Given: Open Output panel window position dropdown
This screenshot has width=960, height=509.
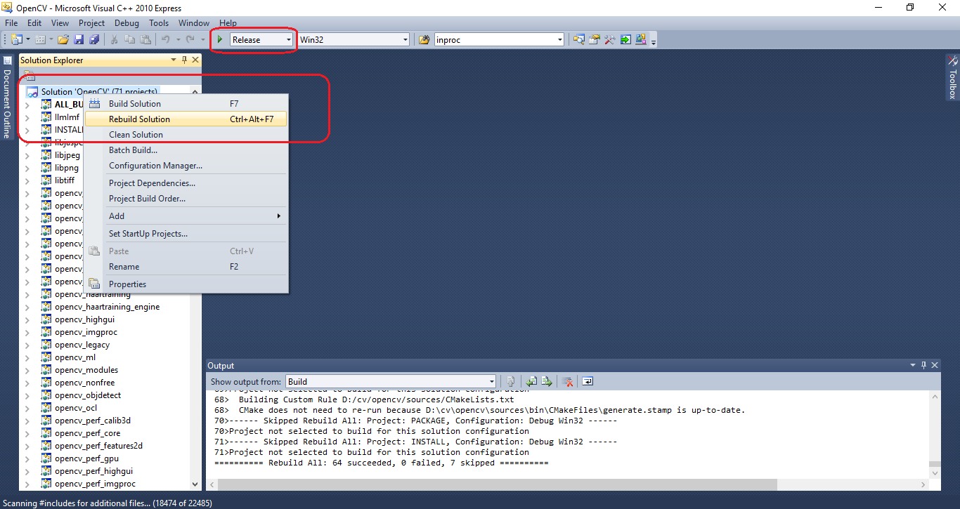Looking at the screenshot, I should (x=913, y=365).
